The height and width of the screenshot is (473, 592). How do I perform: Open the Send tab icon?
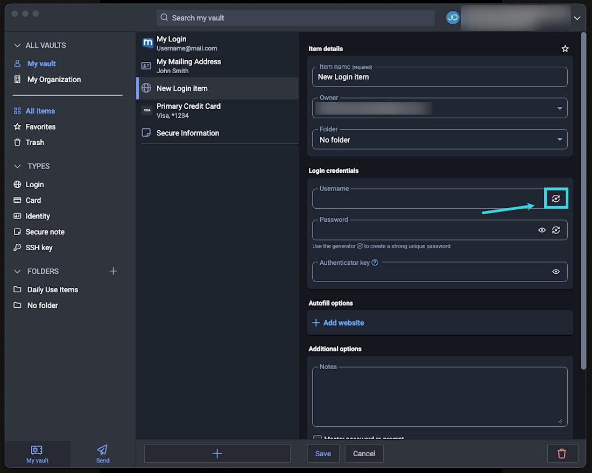point(102,453)
